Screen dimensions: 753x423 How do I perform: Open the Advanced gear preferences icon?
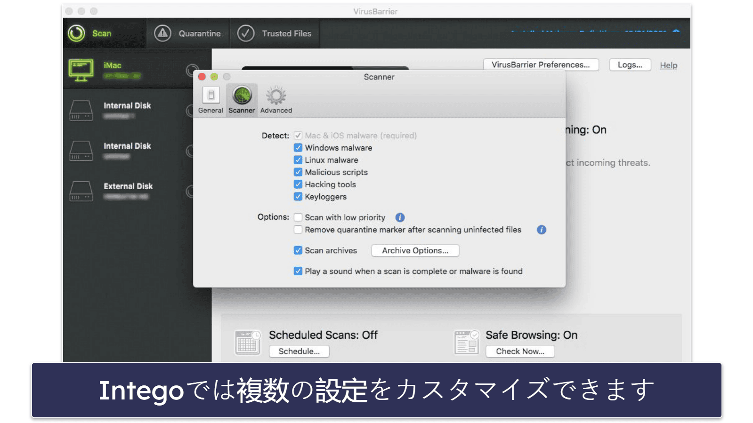pos(276,100)
